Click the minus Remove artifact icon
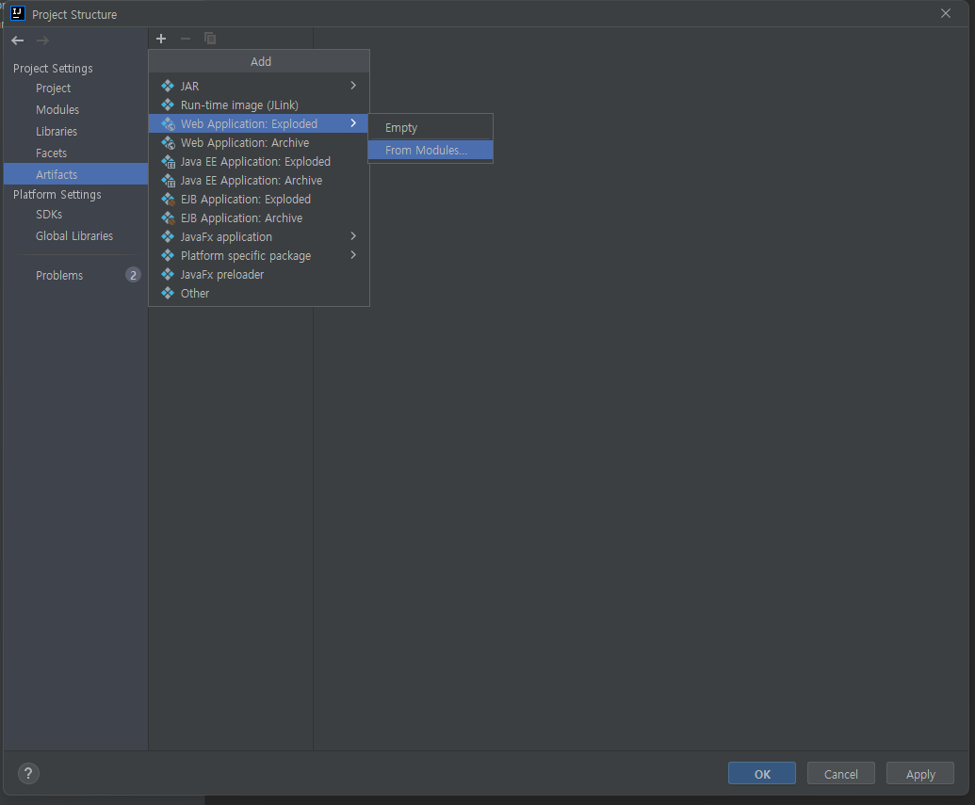Viewport: 975px width, 805px height. [186, 39]
